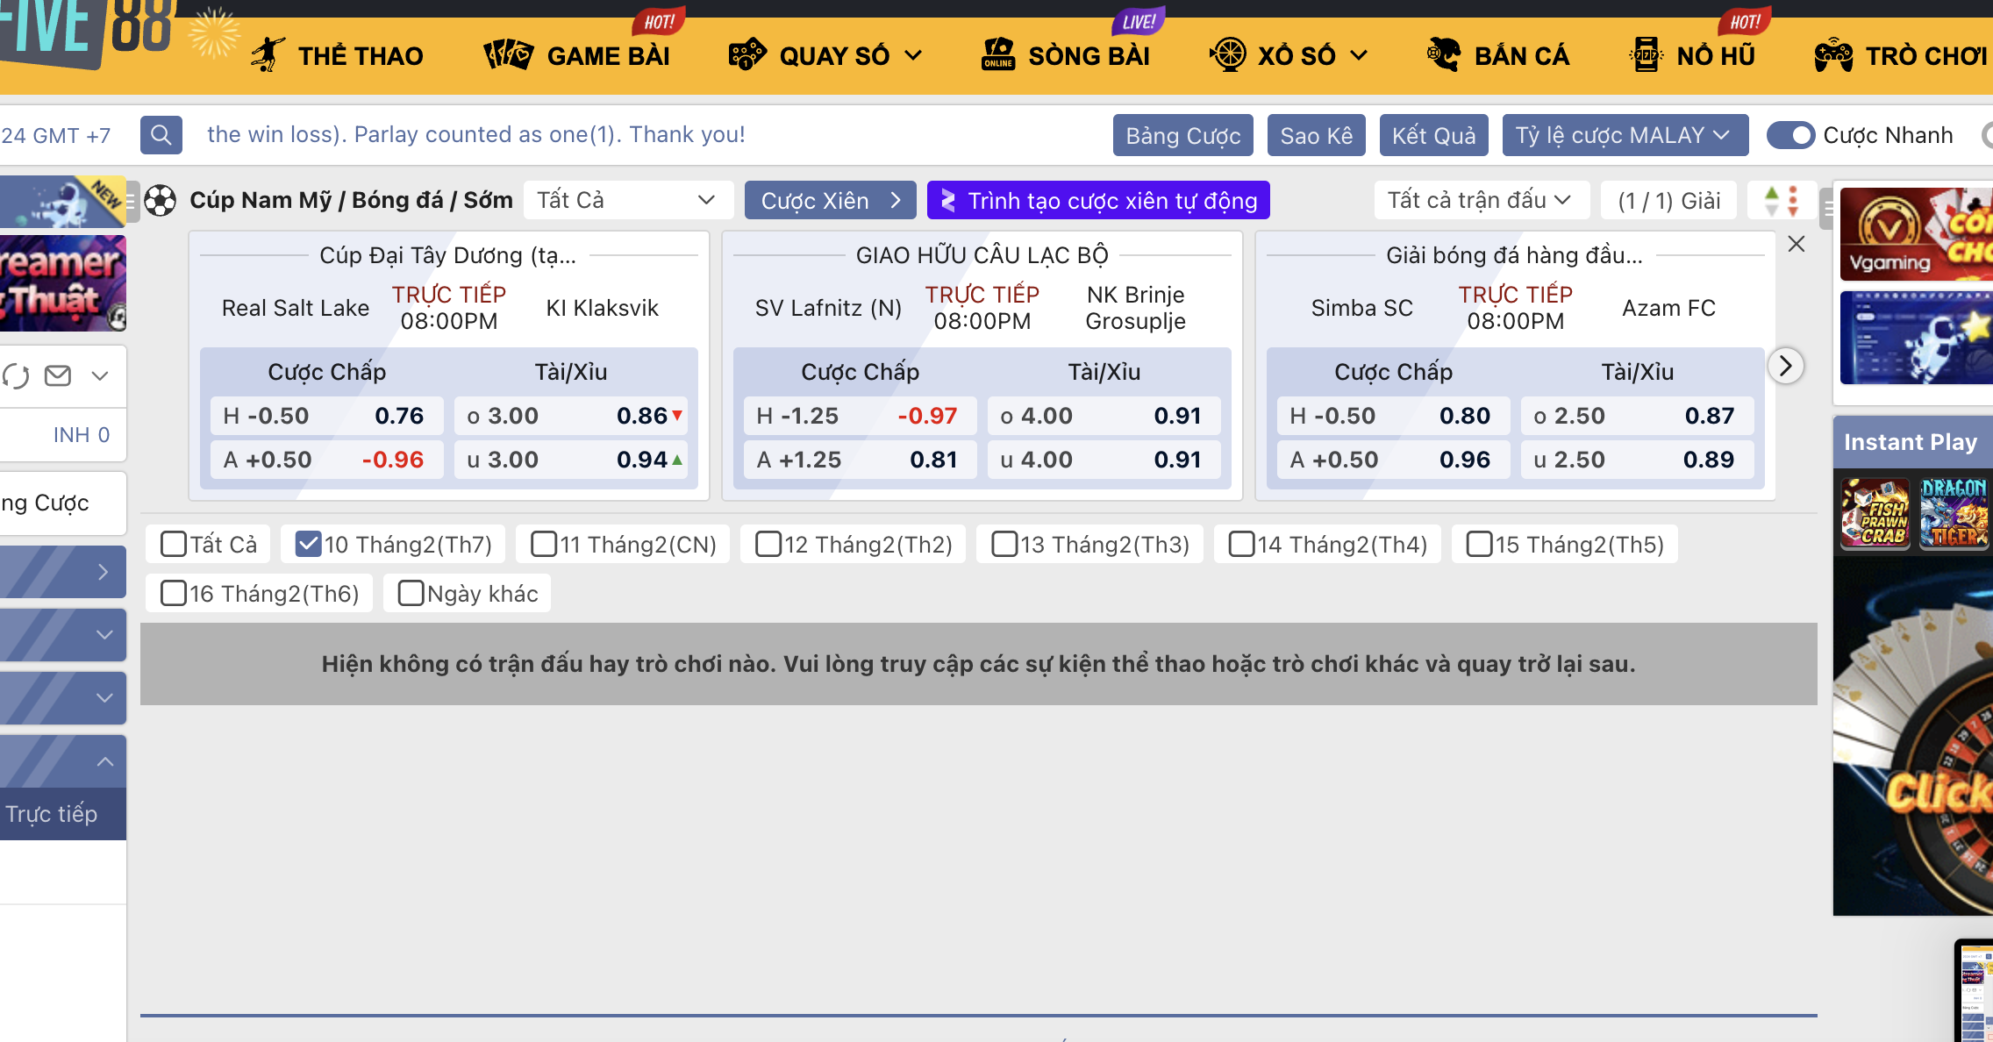Viewport: 1993px width, 1042px height.
Task: Go to next featured match arrow
Action: (1785, 366)
